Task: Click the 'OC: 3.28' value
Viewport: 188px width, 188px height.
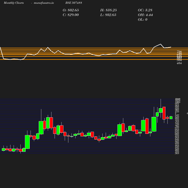Action: click(x=145, y=10)
